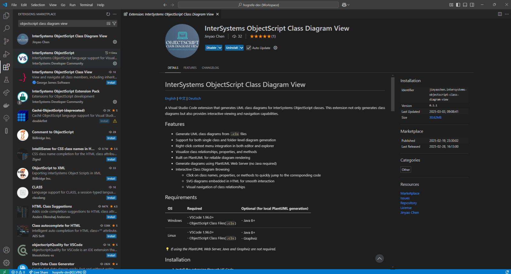Click the scroll-to-top arrow button
This screenshot has height=274, width=511.
click(x=379, y=259)
